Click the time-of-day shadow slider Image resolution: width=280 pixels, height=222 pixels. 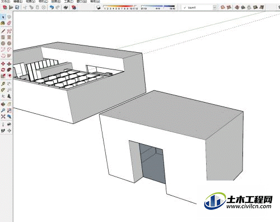158,7
